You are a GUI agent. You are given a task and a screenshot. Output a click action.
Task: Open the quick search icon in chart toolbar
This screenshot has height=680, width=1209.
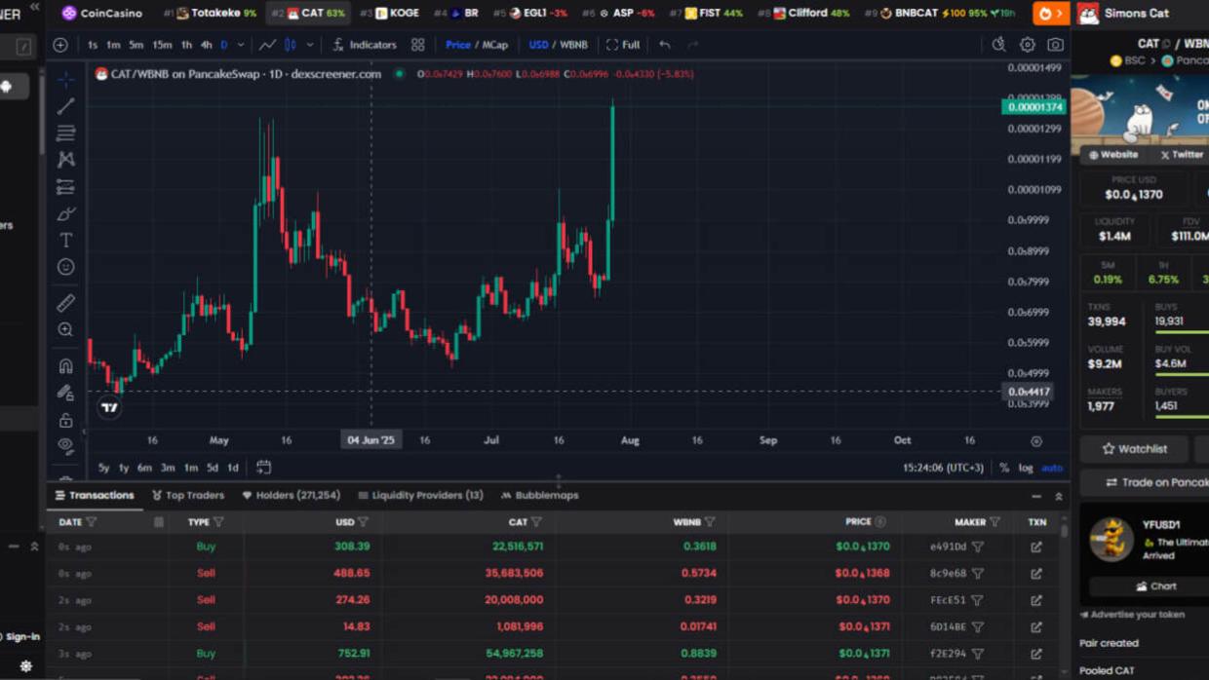point(998,45)
